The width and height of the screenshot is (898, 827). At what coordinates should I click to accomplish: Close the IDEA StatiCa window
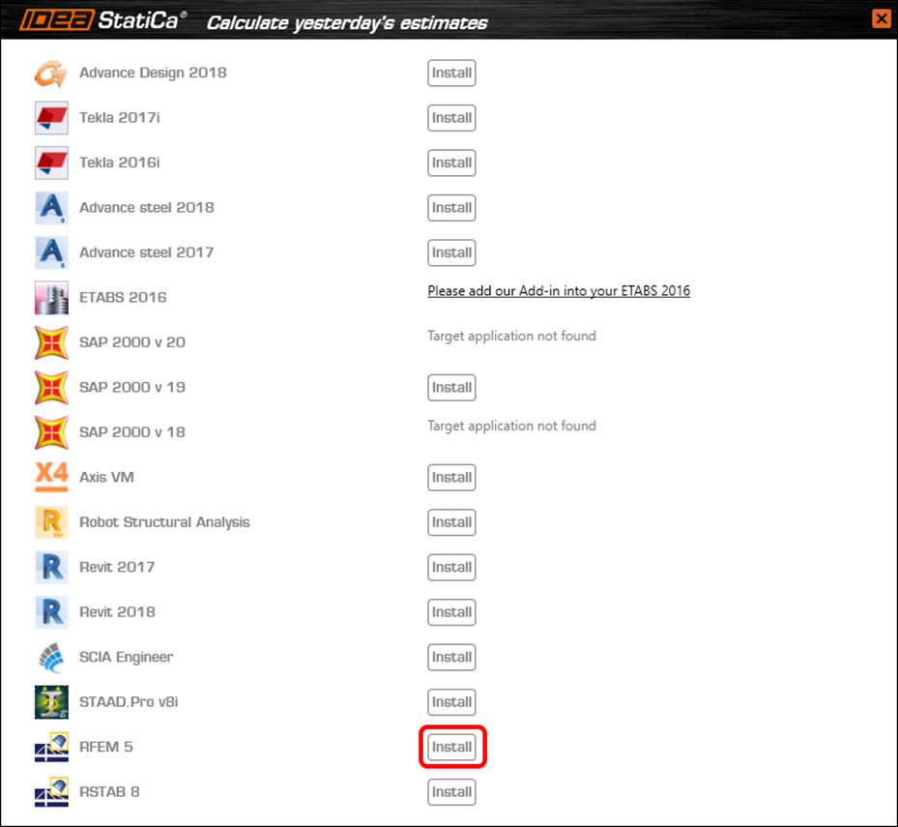pos(882,19)
